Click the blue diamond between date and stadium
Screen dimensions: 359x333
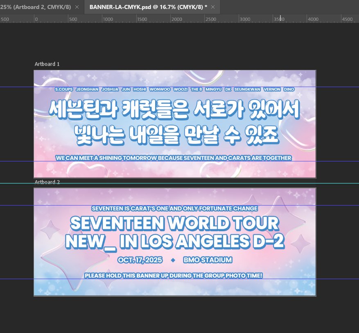click(173, 260)
